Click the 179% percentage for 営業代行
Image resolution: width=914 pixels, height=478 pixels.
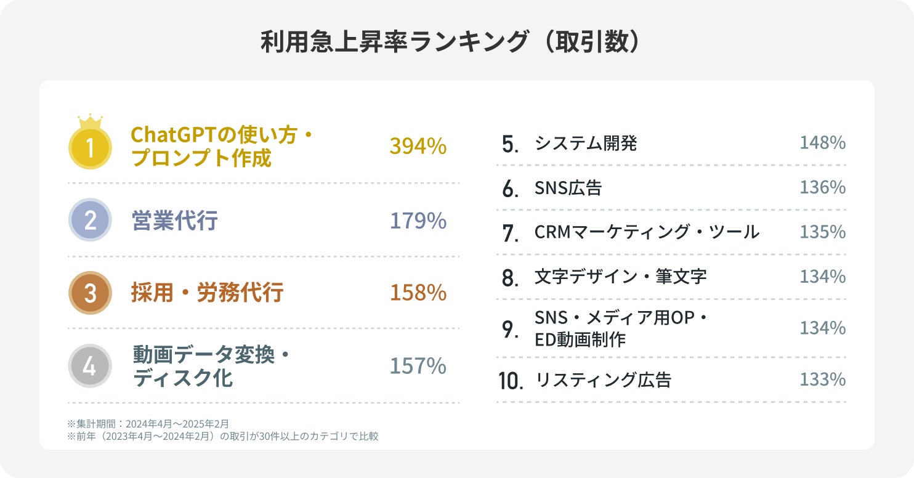coord(418,221)
